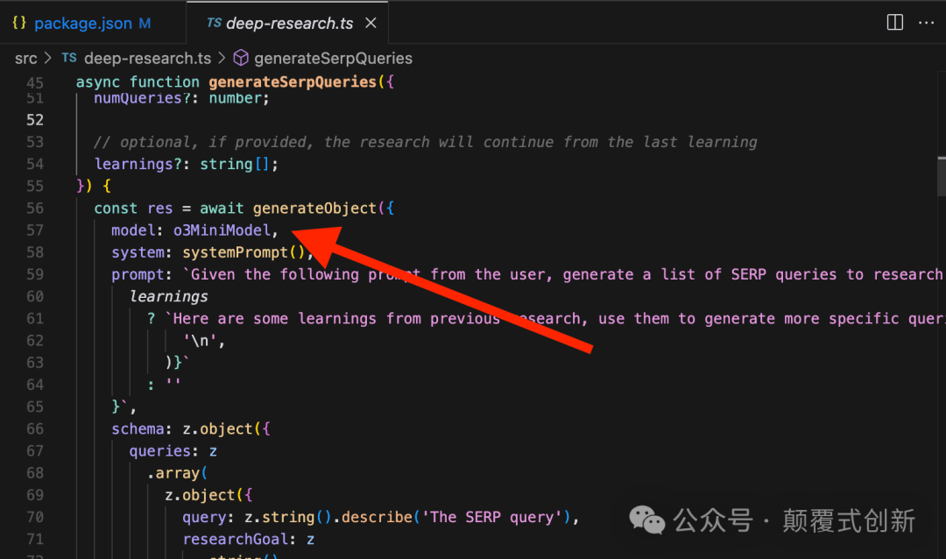Click line number 52 in the gutter

(35, 120)
